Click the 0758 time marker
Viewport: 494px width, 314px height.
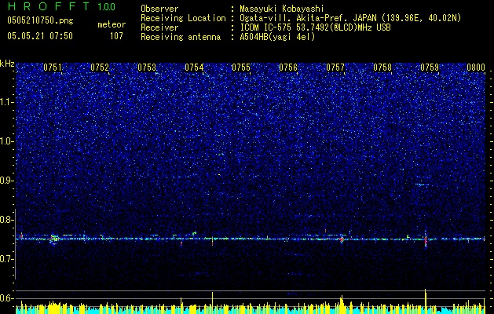pyautogui.click(x=382, y=67)
